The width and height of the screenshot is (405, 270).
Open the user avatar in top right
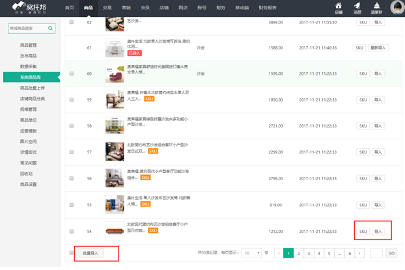click(397, 8)
